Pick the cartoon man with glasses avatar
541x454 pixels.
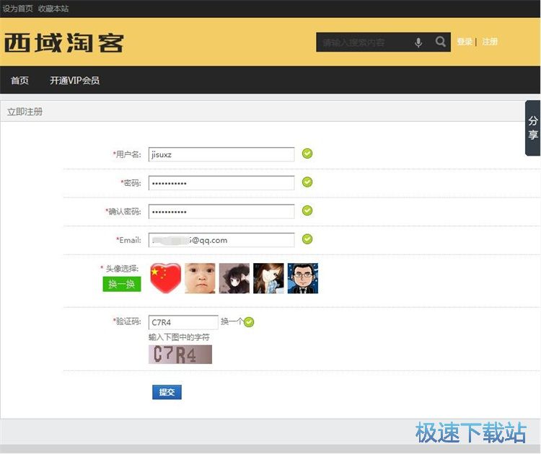tap(303, 278)
